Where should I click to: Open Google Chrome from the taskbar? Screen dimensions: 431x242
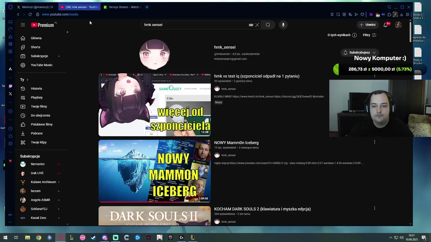pos(39,238)
